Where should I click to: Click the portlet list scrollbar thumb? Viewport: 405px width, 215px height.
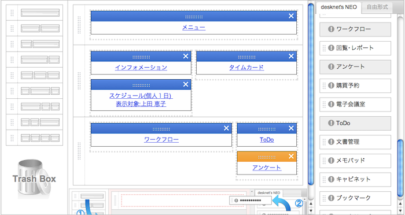[x=400, y=168]
